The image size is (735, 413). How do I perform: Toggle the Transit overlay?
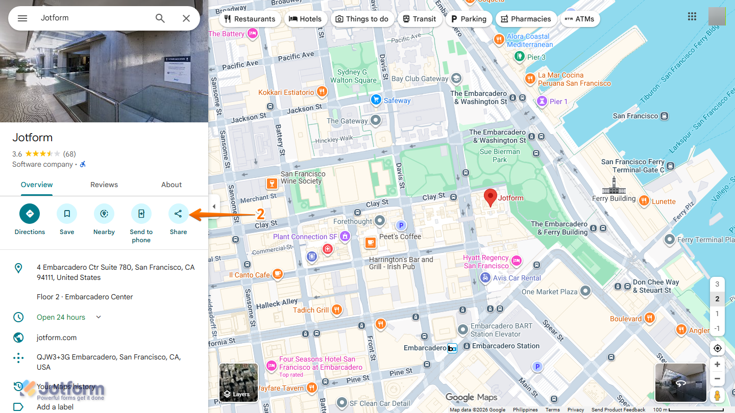[x=420, y=18]
